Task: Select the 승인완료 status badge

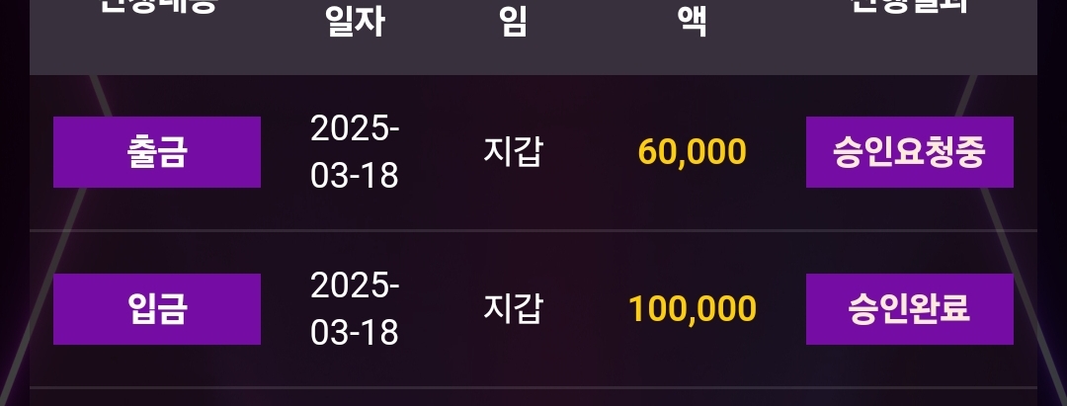Action: coord(909,309)
